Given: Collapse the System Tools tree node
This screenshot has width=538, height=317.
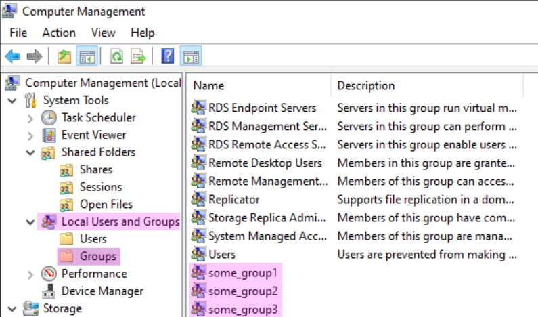Looking at the screenshot, I should click(12, 101).
